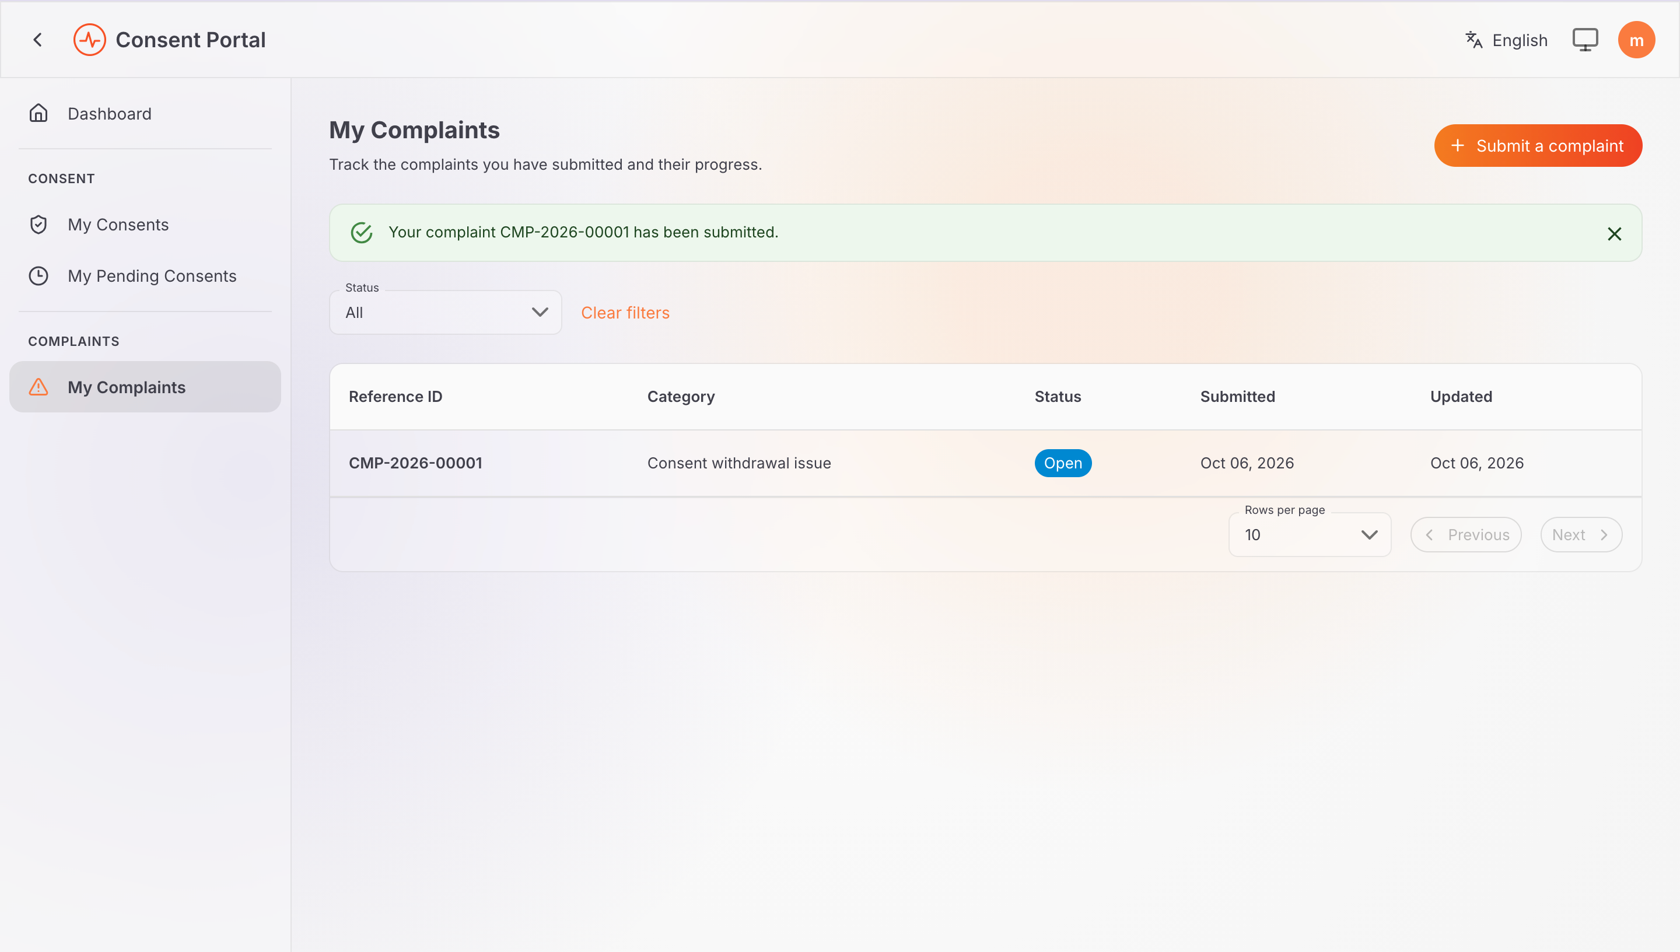The width and height of the screenshot is (1680, 952).
Task: Click the Submitted column header
Action: pos(1237,396)
